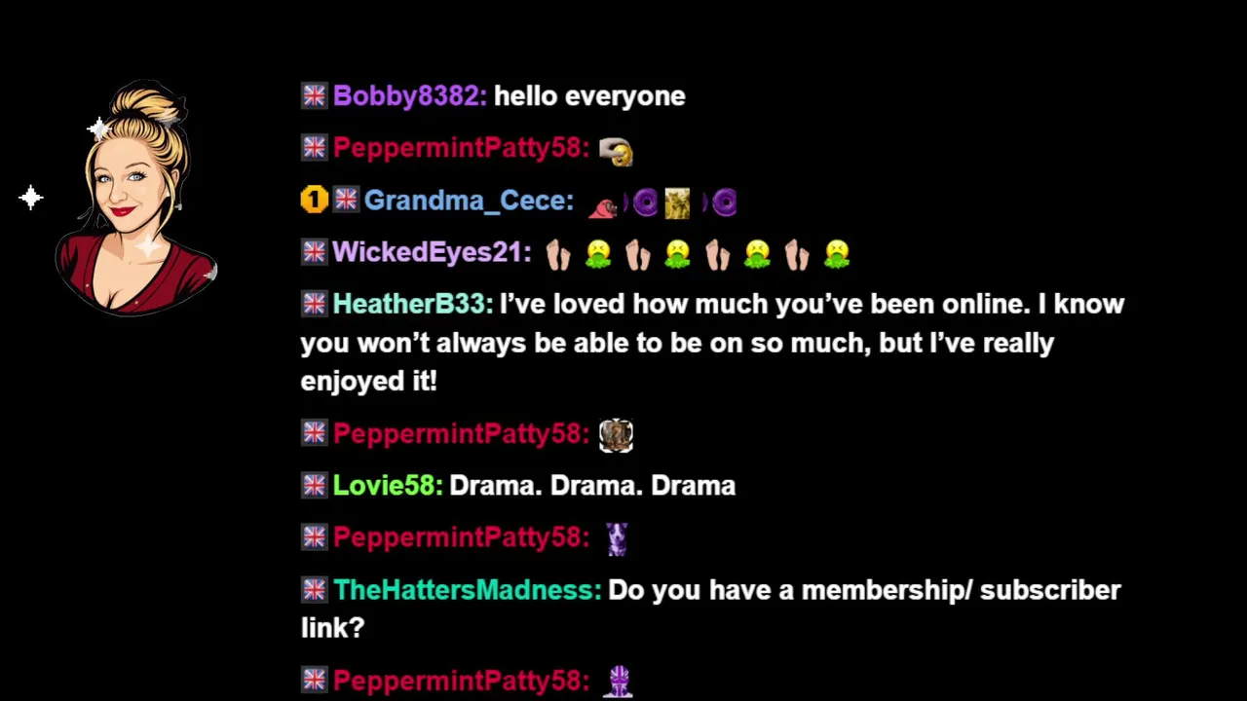Click the purple Union Jack mask emote

[x=619, y=682]
